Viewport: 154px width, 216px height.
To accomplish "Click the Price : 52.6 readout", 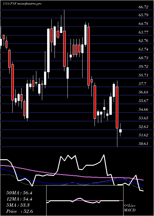I will click(19, 211).
